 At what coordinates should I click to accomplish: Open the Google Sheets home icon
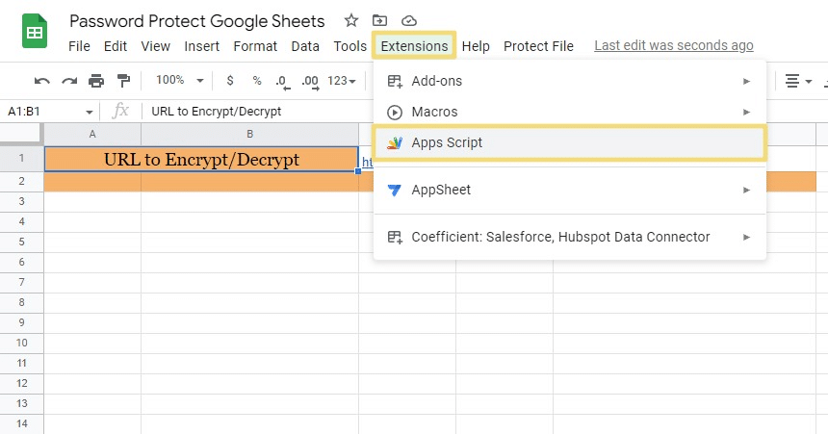point(36,33)
